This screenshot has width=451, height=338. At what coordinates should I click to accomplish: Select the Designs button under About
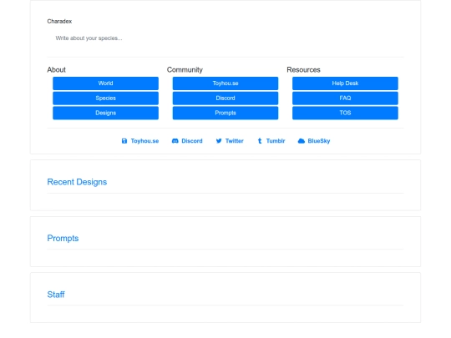tap(105, 113)
